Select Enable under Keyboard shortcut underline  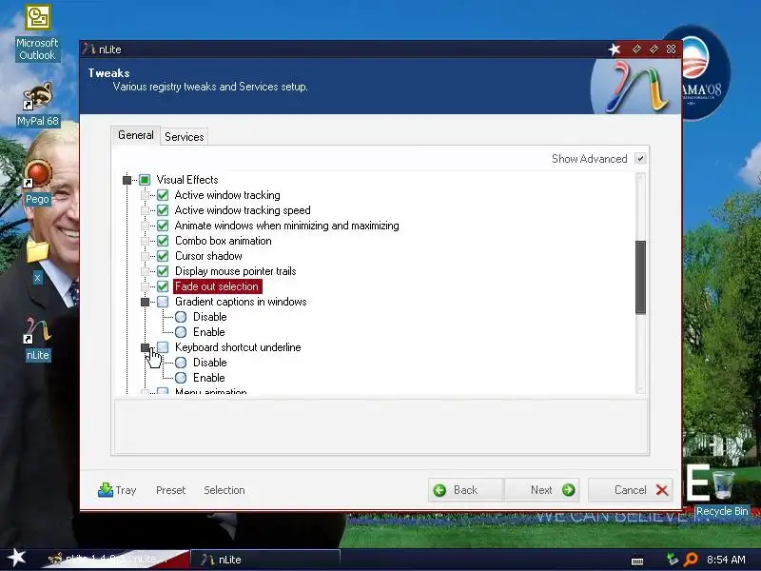pos(181,378)
